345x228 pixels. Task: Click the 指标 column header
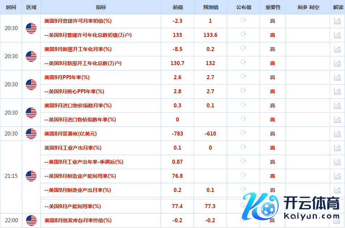click(101, 7)
